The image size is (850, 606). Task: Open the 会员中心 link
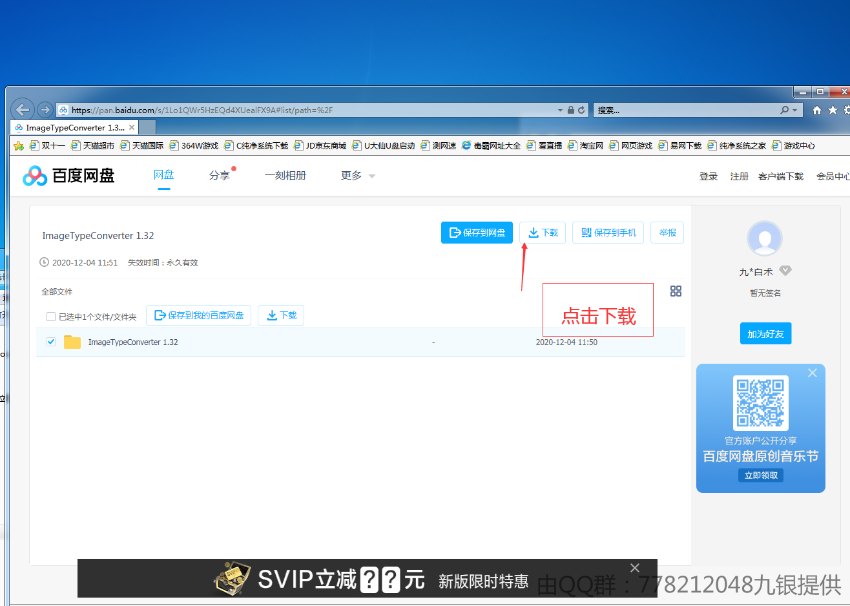click(x=833, y=176)
